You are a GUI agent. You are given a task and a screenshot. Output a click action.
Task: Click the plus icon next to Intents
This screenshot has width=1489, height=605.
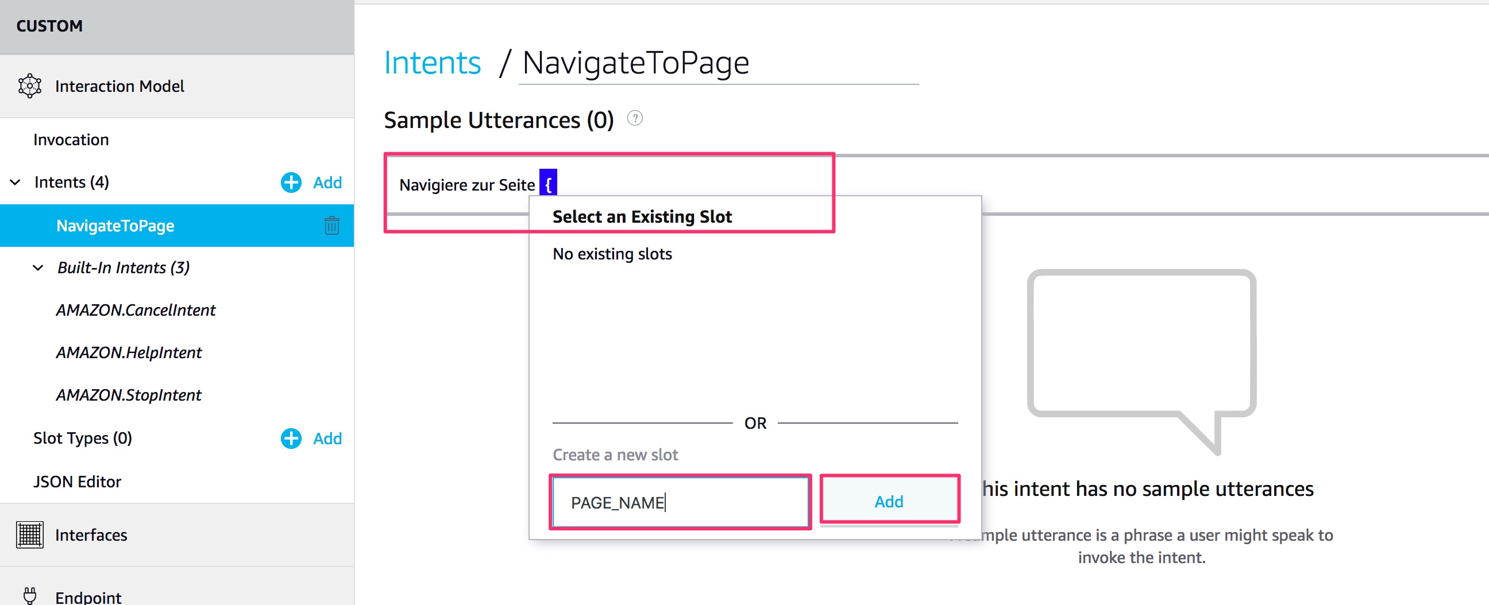coord(291,183)
